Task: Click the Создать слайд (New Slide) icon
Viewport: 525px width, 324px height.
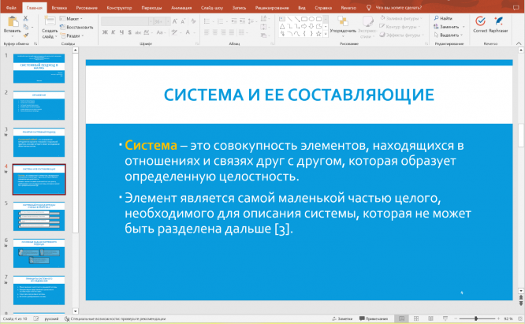Action: click(x=48, y=21)
